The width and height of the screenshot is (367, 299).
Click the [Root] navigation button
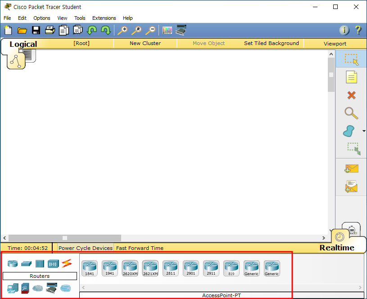[x=82, y=43]
